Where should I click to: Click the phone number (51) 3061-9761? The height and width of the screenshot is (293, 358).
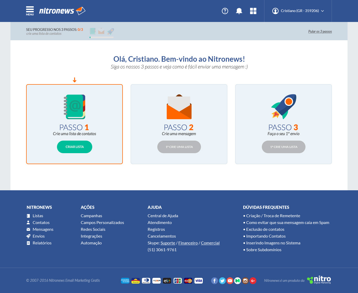[x=162, y=250]
